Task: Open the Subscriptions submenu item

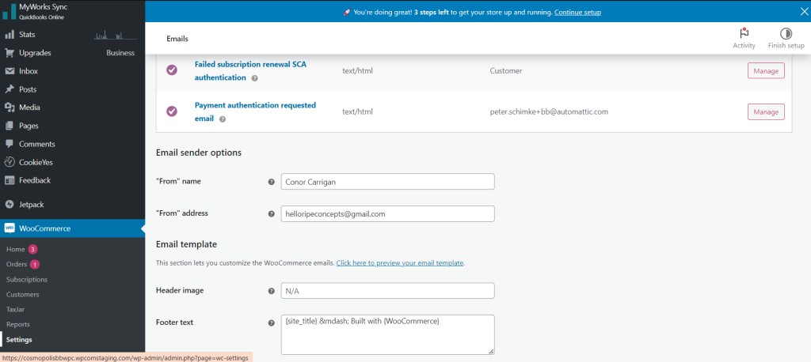Action: 27,279
